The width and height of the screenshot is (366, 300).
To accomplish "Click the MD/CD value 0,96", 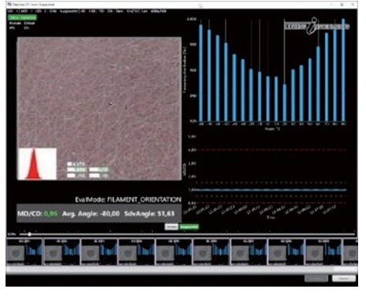I will pos(50,213).
